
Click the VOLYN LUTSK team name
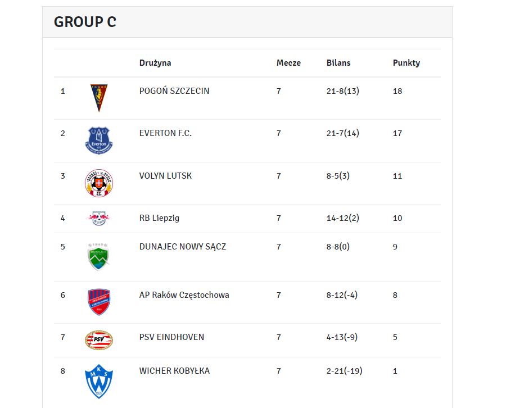(x=165, y=176)
